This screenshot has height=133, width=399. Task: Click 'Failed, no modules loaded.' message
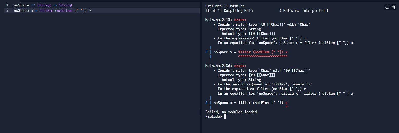click(x=232, y=112)
